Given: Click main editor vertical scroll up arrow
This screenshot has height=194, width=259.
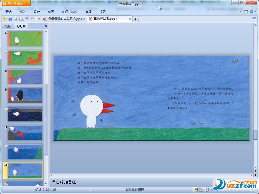Looking at the screenshot, I should click(255, 25).
